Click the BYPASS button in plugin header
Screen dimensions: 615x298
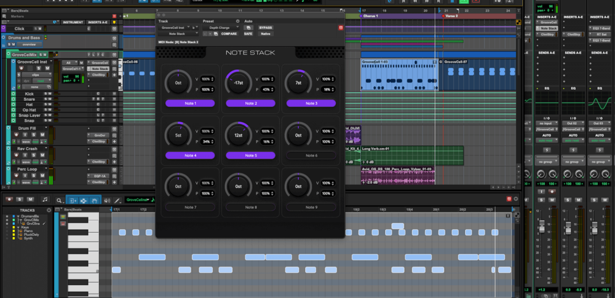click(265, 28)
